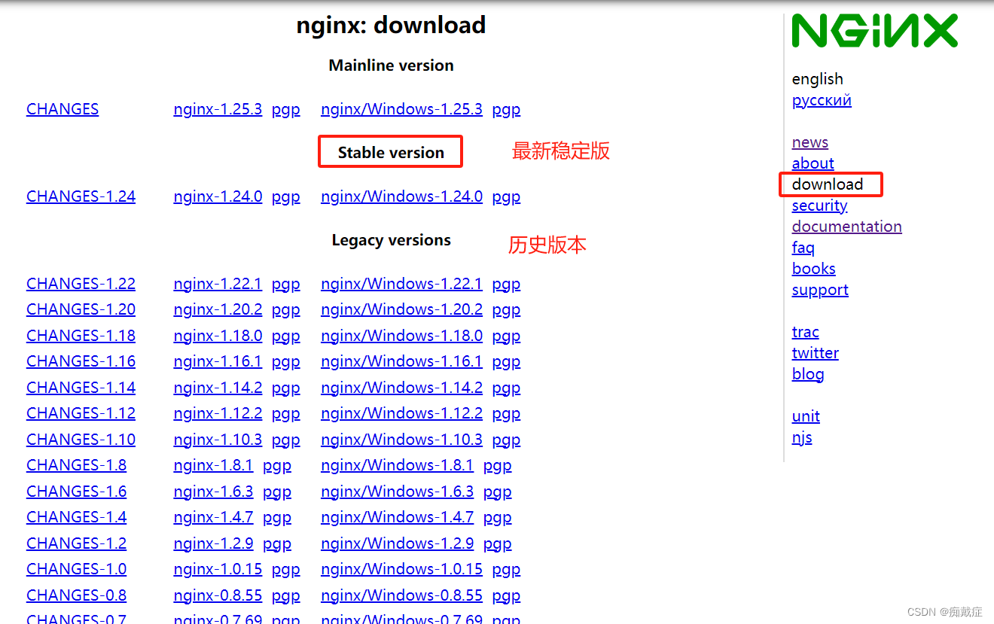Open the news page
This screenshot has height=624, width=994.
coord(810,142)
